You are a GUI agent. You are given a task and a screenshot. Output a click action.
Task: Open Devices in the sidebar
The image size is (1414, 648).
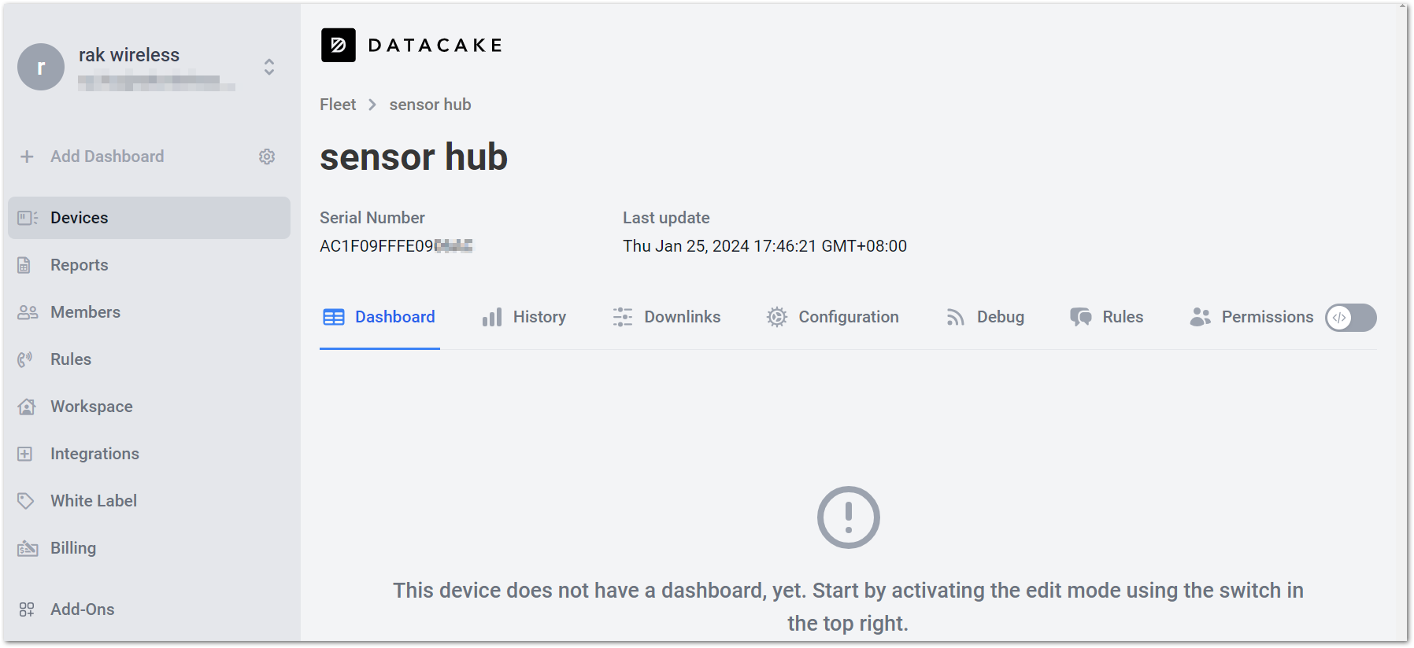point(149,218)
